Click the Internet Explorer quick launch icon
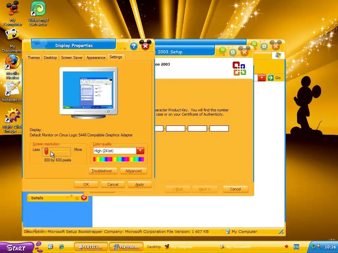 61,246
